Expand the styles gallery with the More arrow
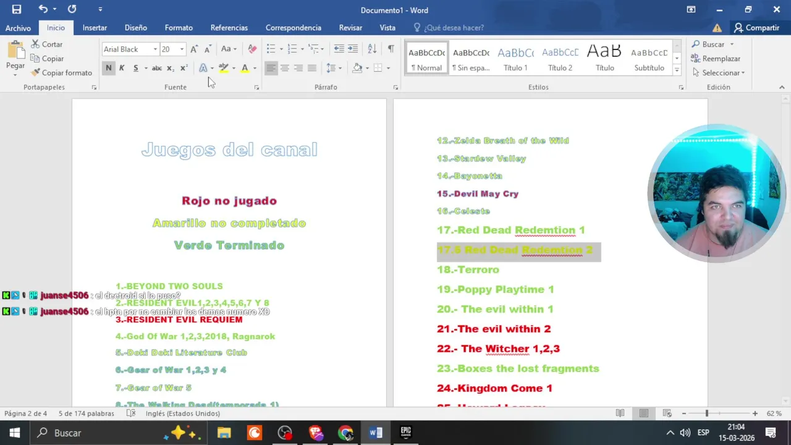791x445 pixels. point(677,70)
